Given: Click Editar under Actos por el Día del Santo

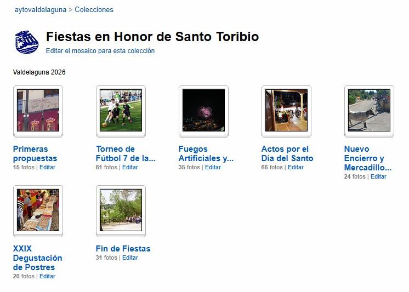Looking at the screenshot, I should point(296,168).
